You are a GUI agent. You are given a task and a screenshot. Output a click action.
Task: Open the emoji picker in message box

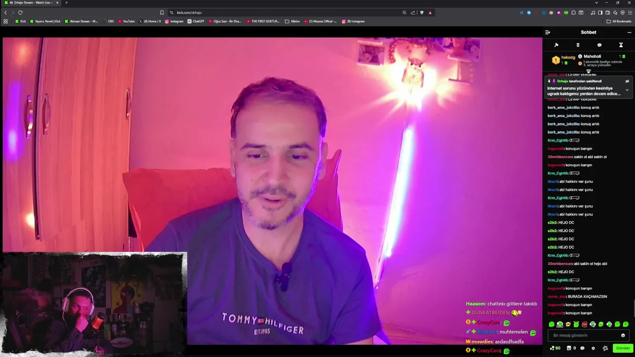(623, 336)
